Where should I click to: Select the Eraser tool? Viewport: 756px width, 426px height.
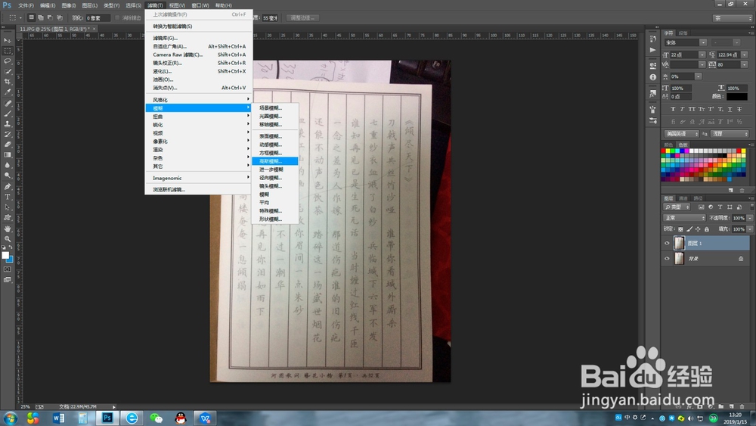8,145
